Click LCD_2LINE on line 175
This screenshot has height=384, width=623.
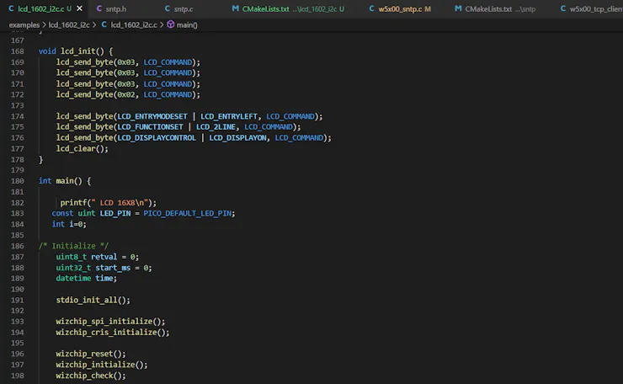(x=216, y=127)
